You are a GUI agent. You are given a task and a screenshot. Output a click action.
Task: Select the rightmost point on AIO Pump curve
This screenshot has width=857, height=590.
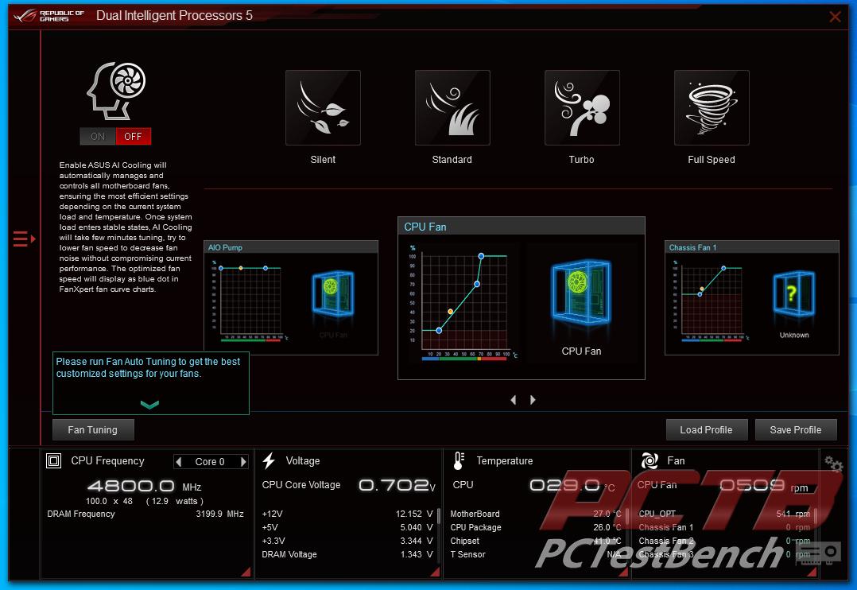point(266,268)
